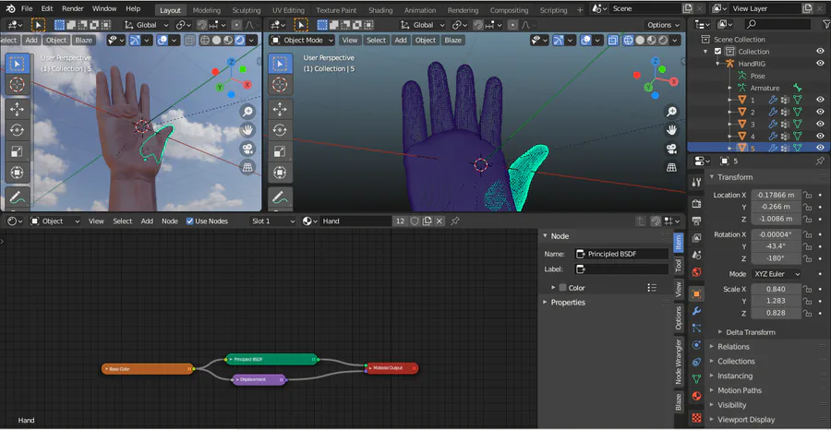Toggle fake user shield for Hand material
831x430 pixels.
pos(415,221)
